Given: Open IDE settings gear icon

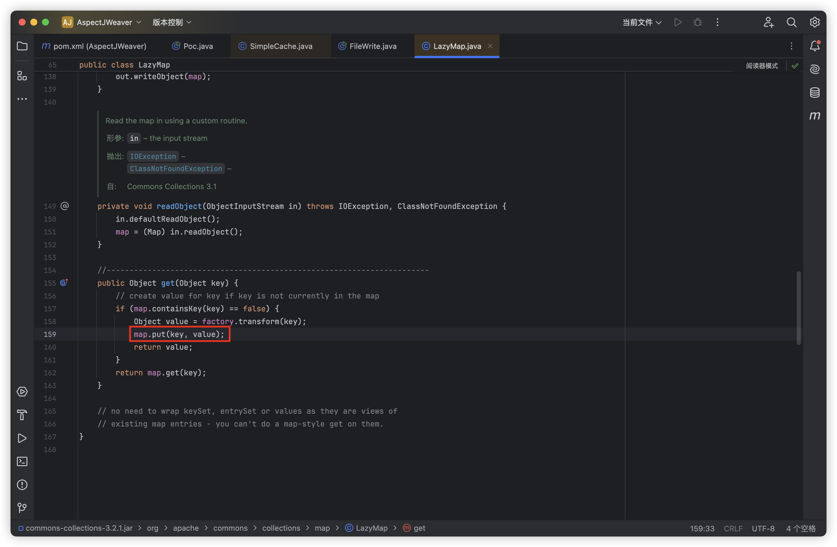Looking at the screenshot, I should pyautogui.click(x=815, y=22).
